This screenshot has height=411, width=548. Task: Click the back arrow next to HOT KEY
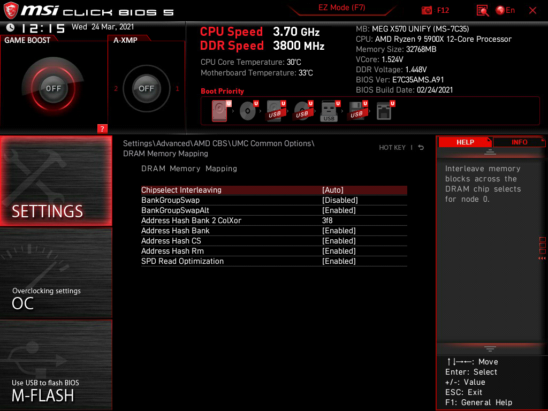click(x=421, y=148)
